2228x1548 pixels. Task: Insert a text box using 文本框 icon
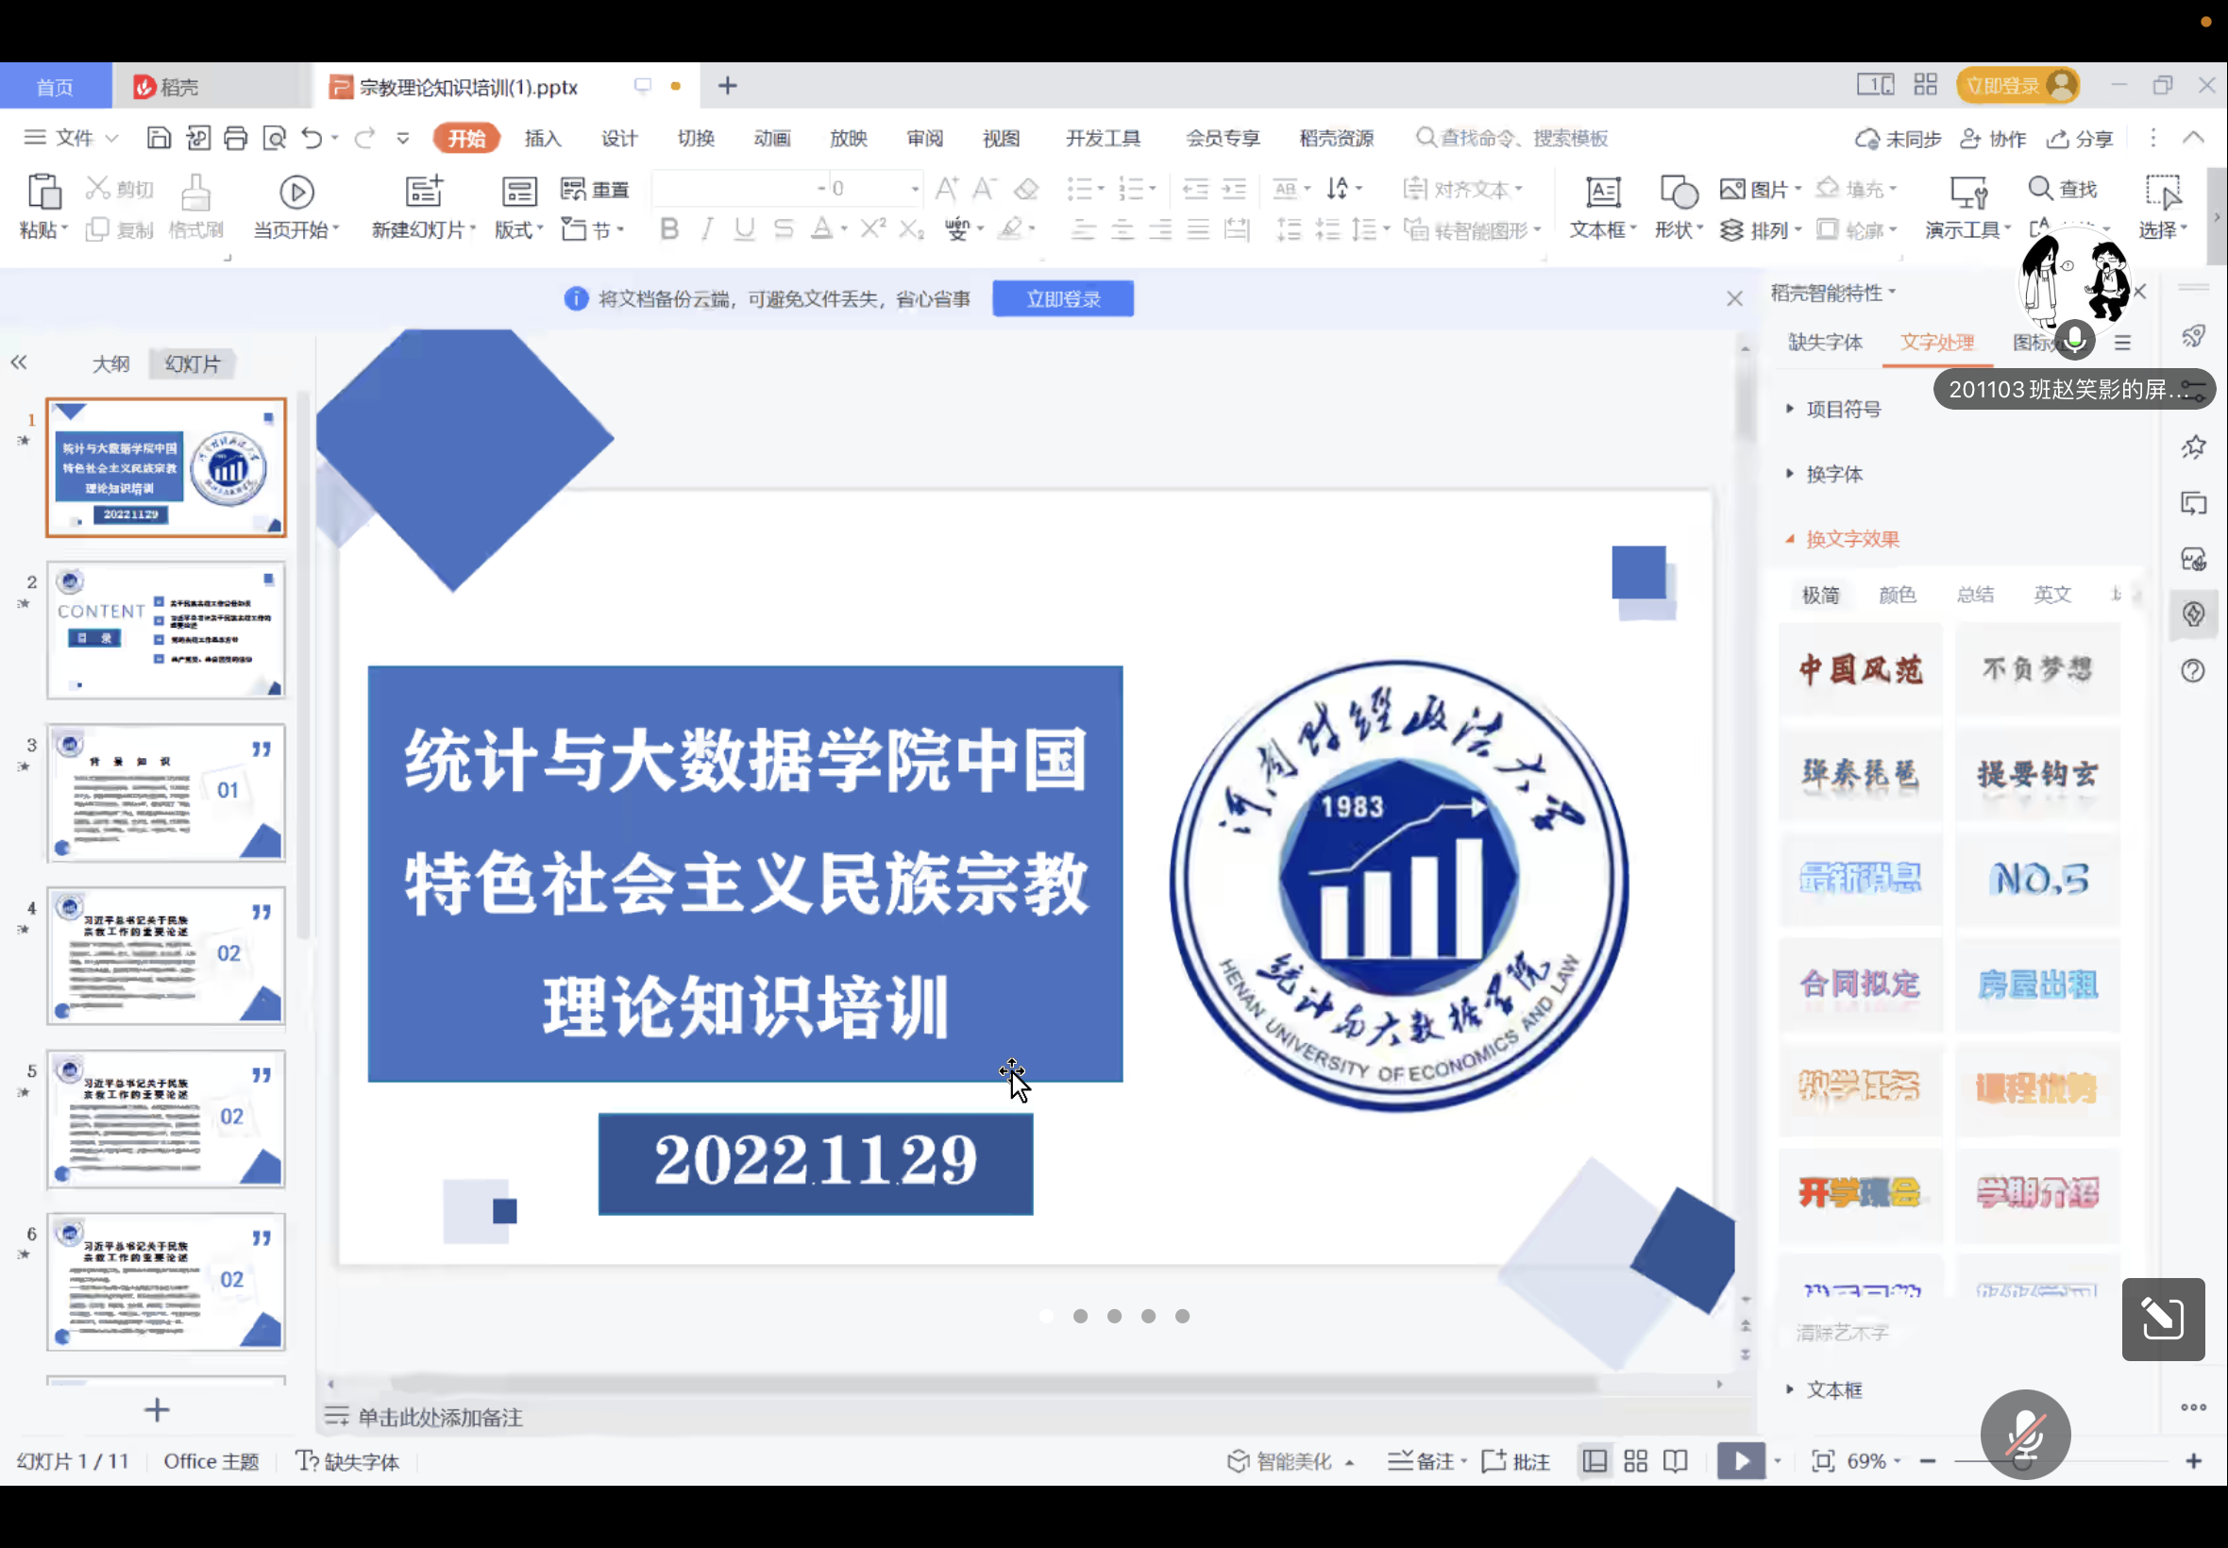1602,193
